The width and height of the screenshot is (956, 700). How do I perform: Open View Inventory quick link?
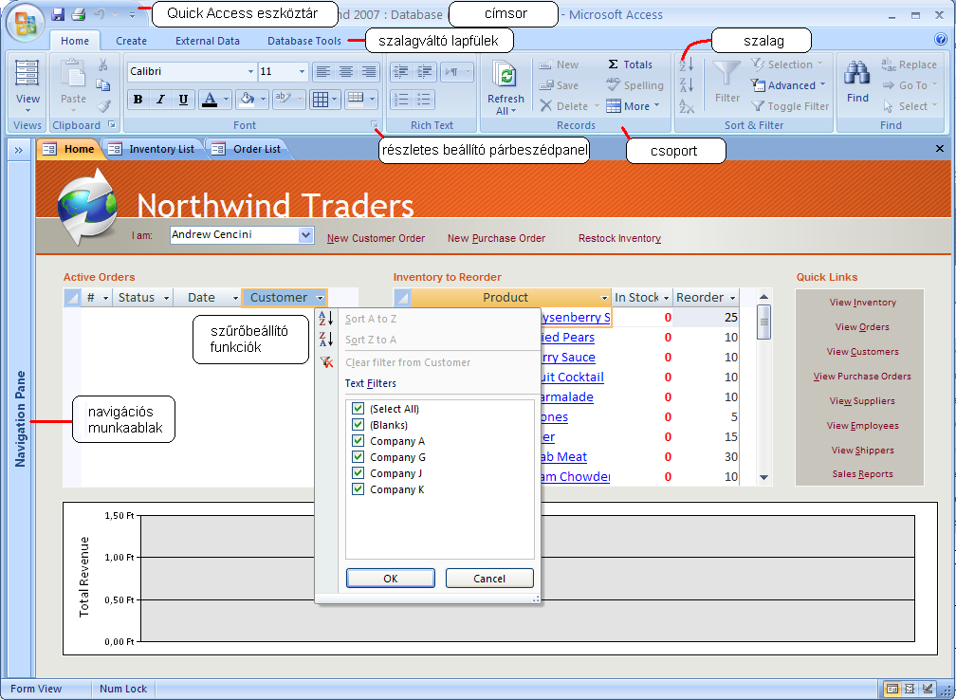coord(862,303)
